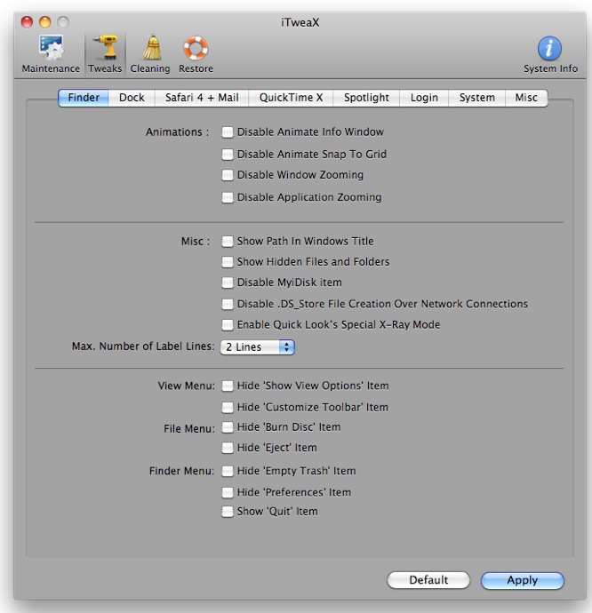Click the yellow minimize window button
The width and height of the screenshot is (592, 613).
click(x=45, y=22)
